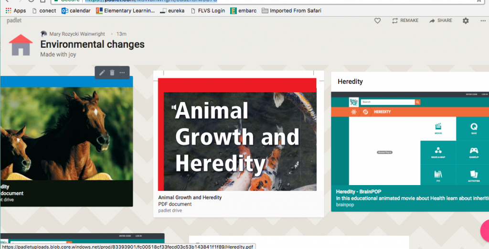Delete the post using trash icon
This screenshot has width=489, height=249.
tap(112, 73)
